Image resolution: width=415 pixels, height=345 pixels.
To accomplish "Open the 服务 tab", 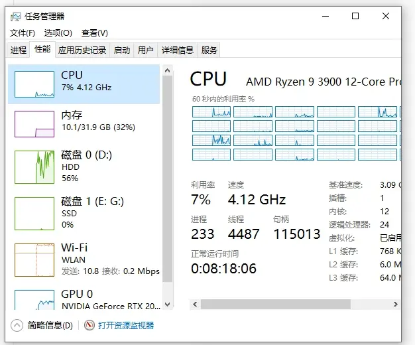I will click(x=209, y=50).
